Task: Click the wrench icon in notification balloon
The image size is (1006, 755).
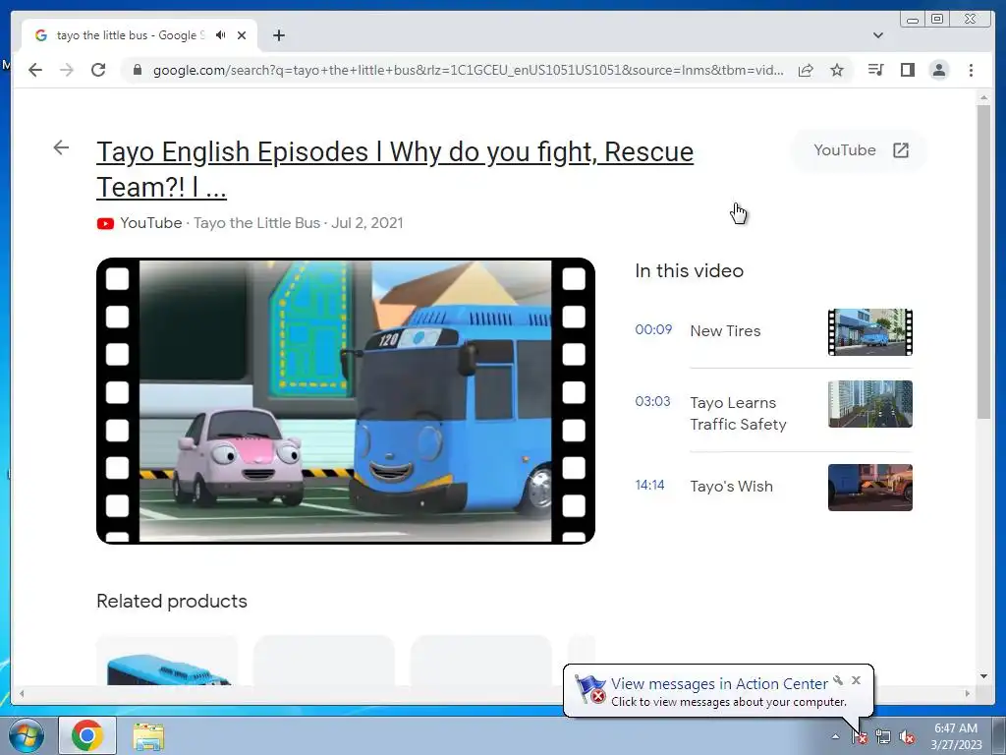Action: click(x=838, y=680)
